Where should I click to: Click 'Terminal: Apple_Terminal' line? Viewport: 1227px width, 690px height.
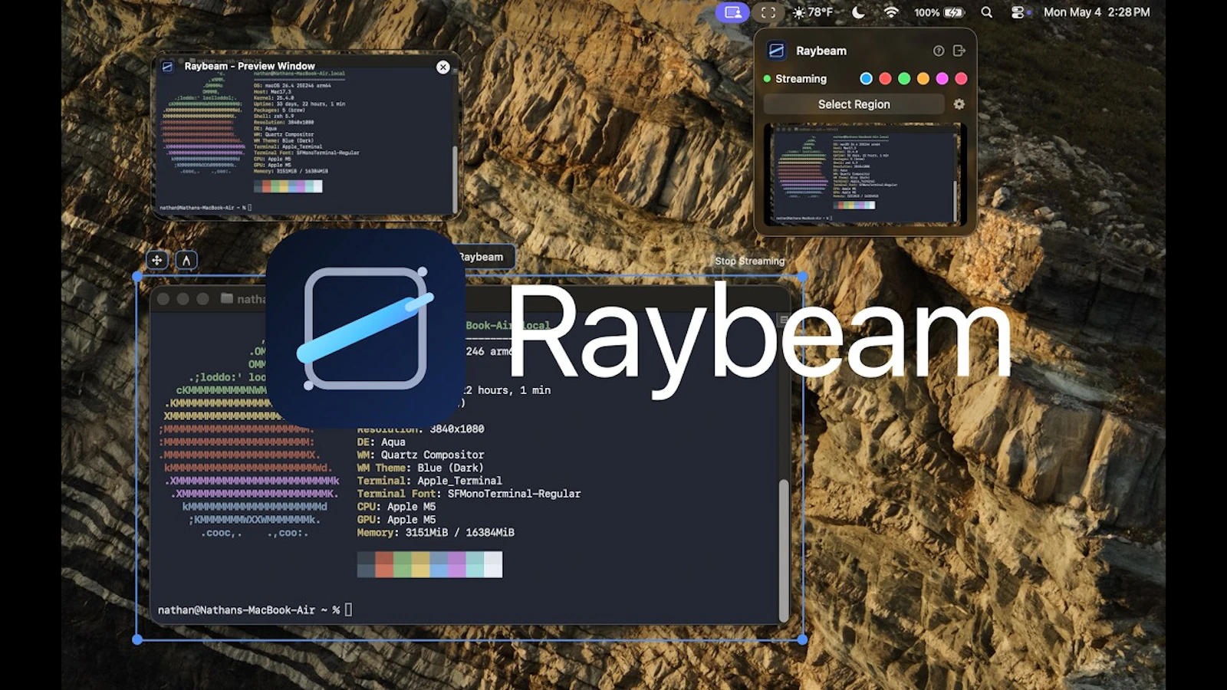tap(429, 481)
